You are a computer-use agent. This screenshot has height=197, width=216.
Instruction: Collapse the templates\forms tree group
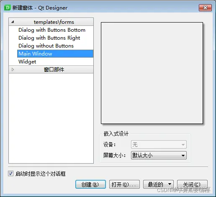(13, 22)
